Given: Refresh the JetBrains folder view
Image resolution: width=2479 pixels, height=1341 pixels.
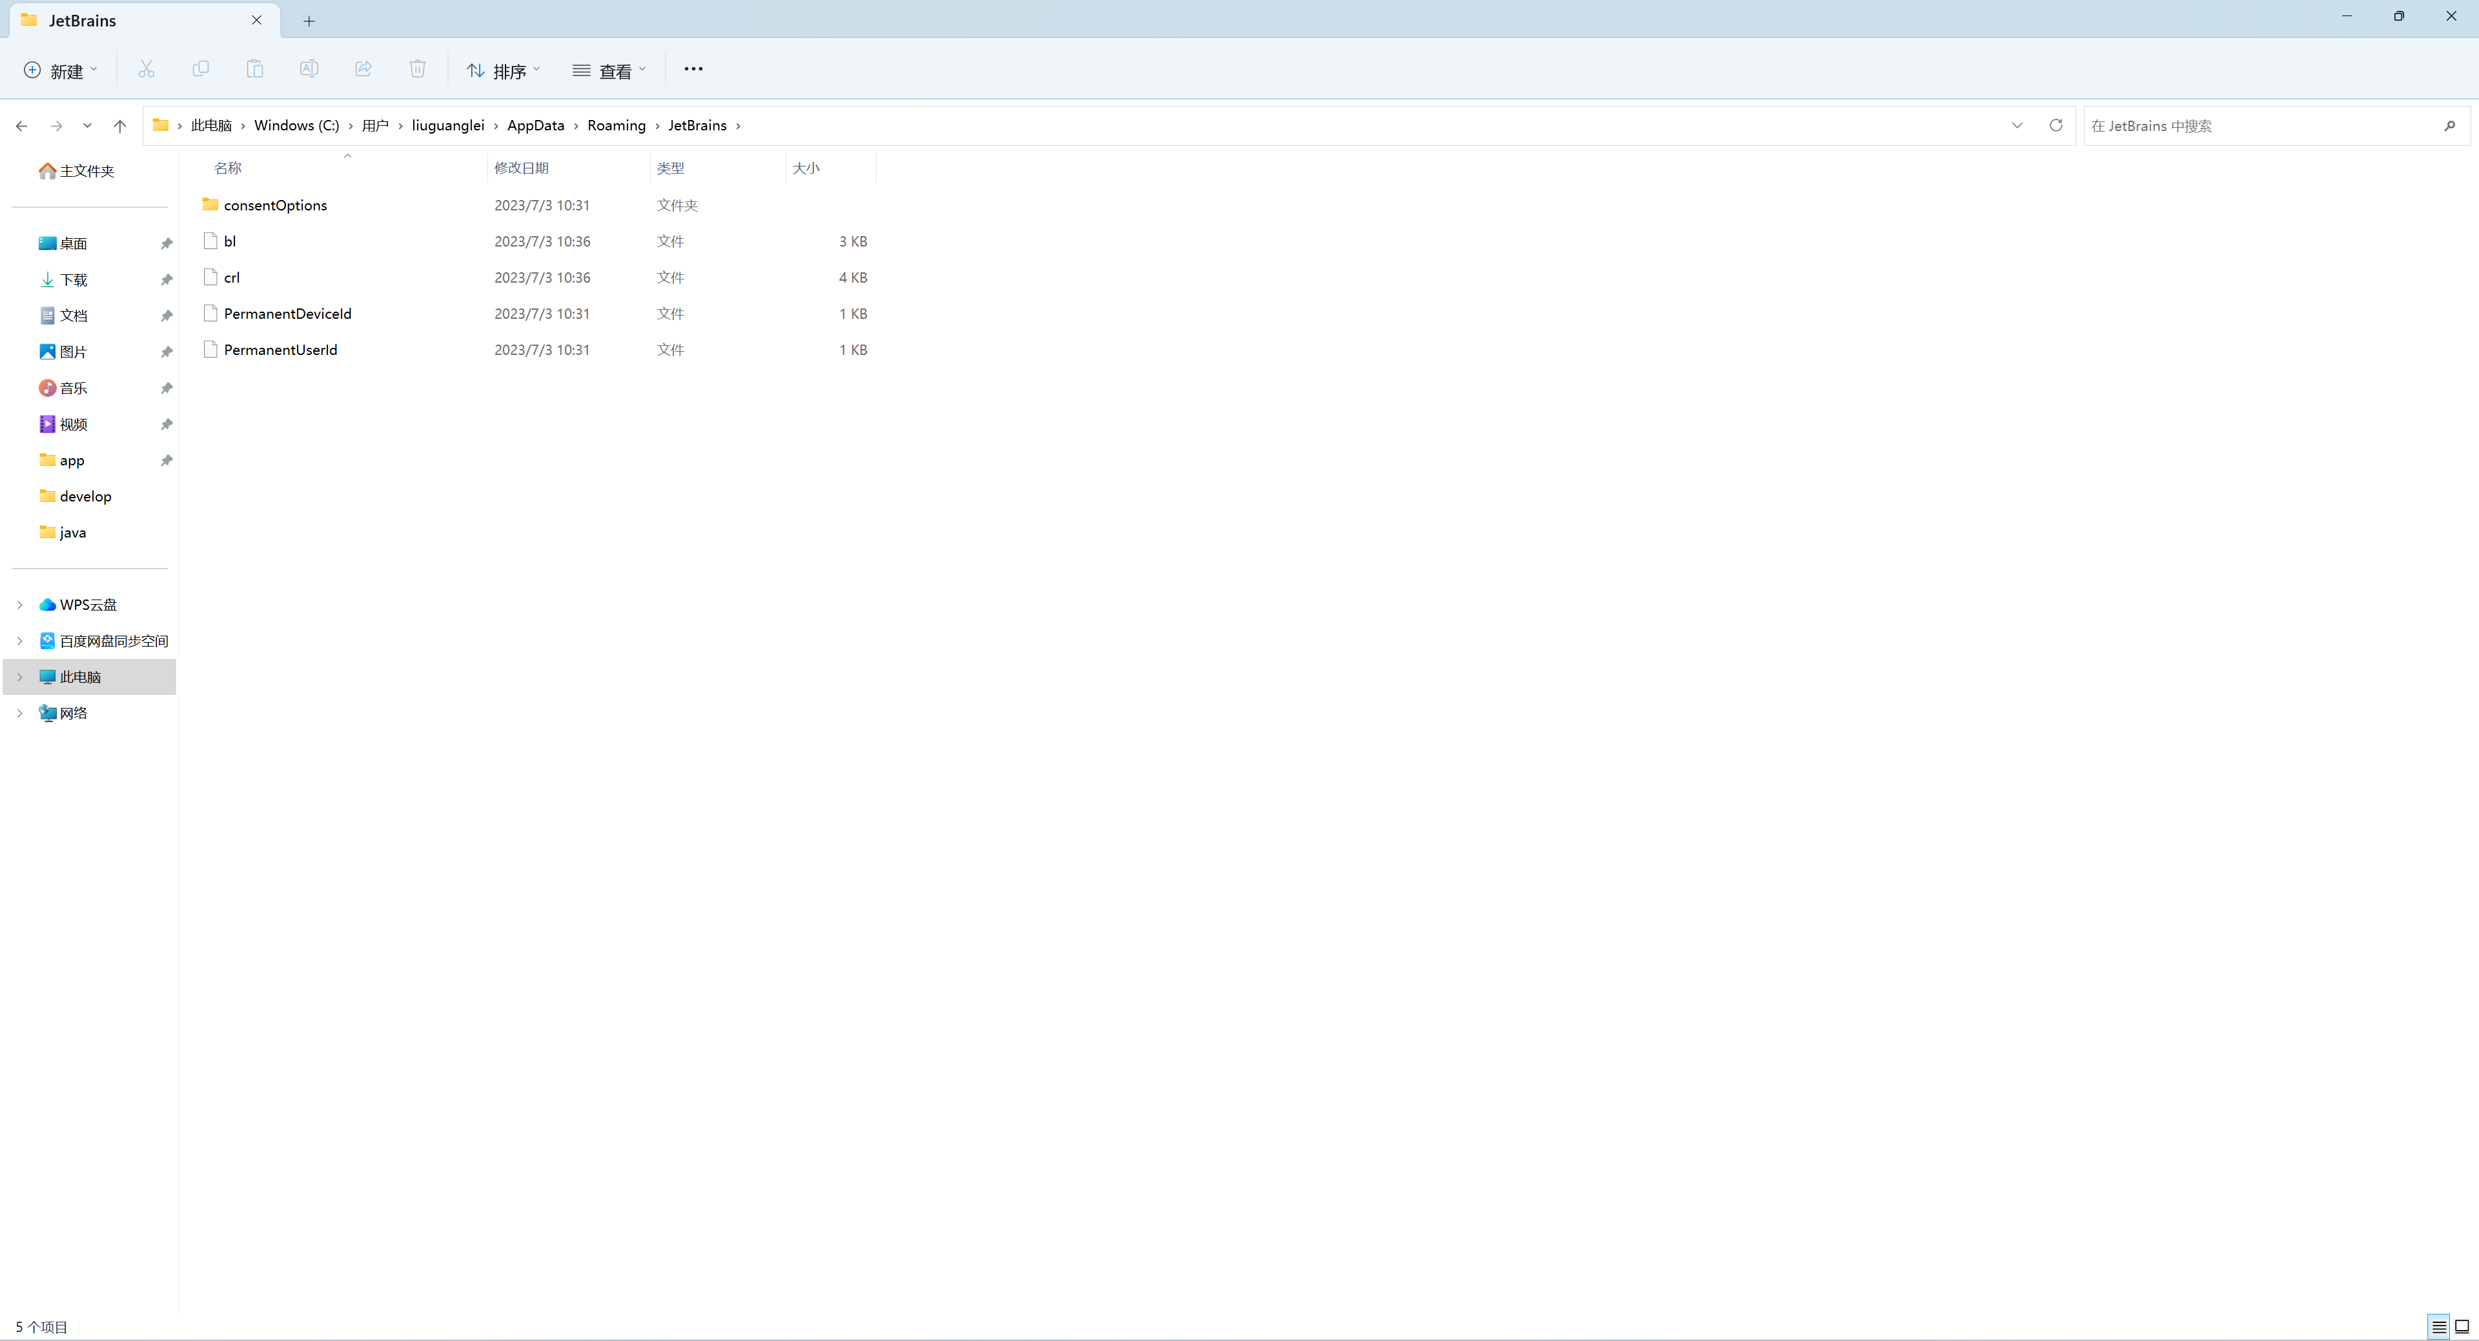Looking at the screenshot, I should point(2056,125).
